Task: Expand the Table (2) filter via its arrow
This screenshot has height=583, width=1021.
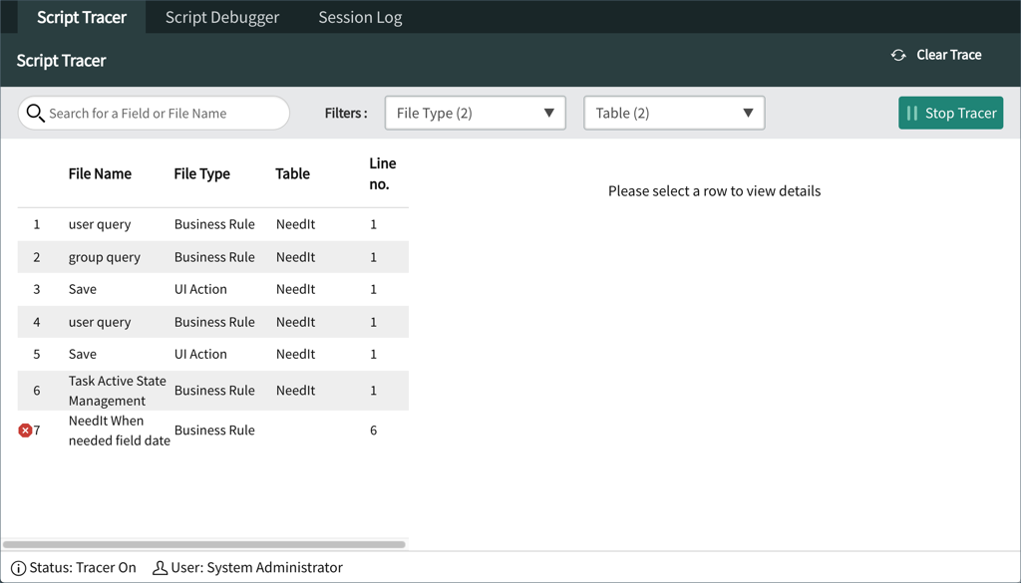Action: coord(748,113)
